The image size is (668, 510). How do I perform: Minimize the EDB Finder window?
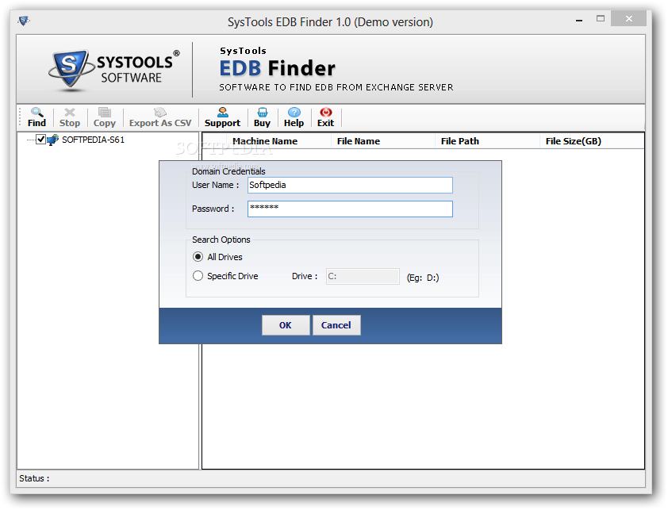(579, 20)
